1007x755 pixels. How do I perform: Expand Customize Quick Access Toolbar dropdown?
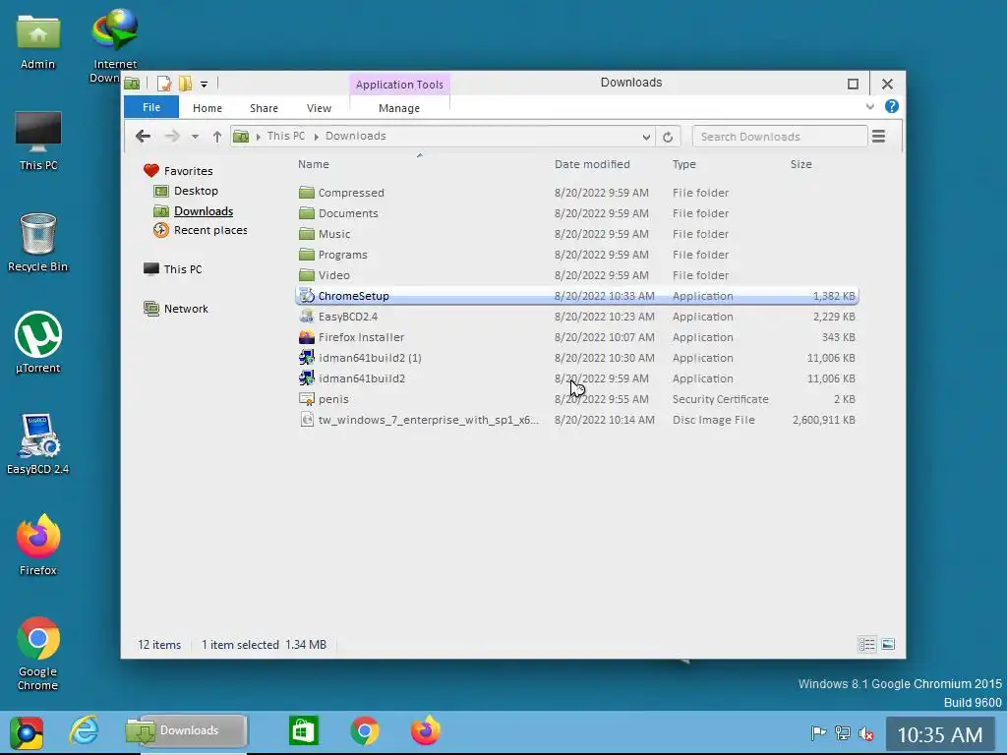coord(204,85)
